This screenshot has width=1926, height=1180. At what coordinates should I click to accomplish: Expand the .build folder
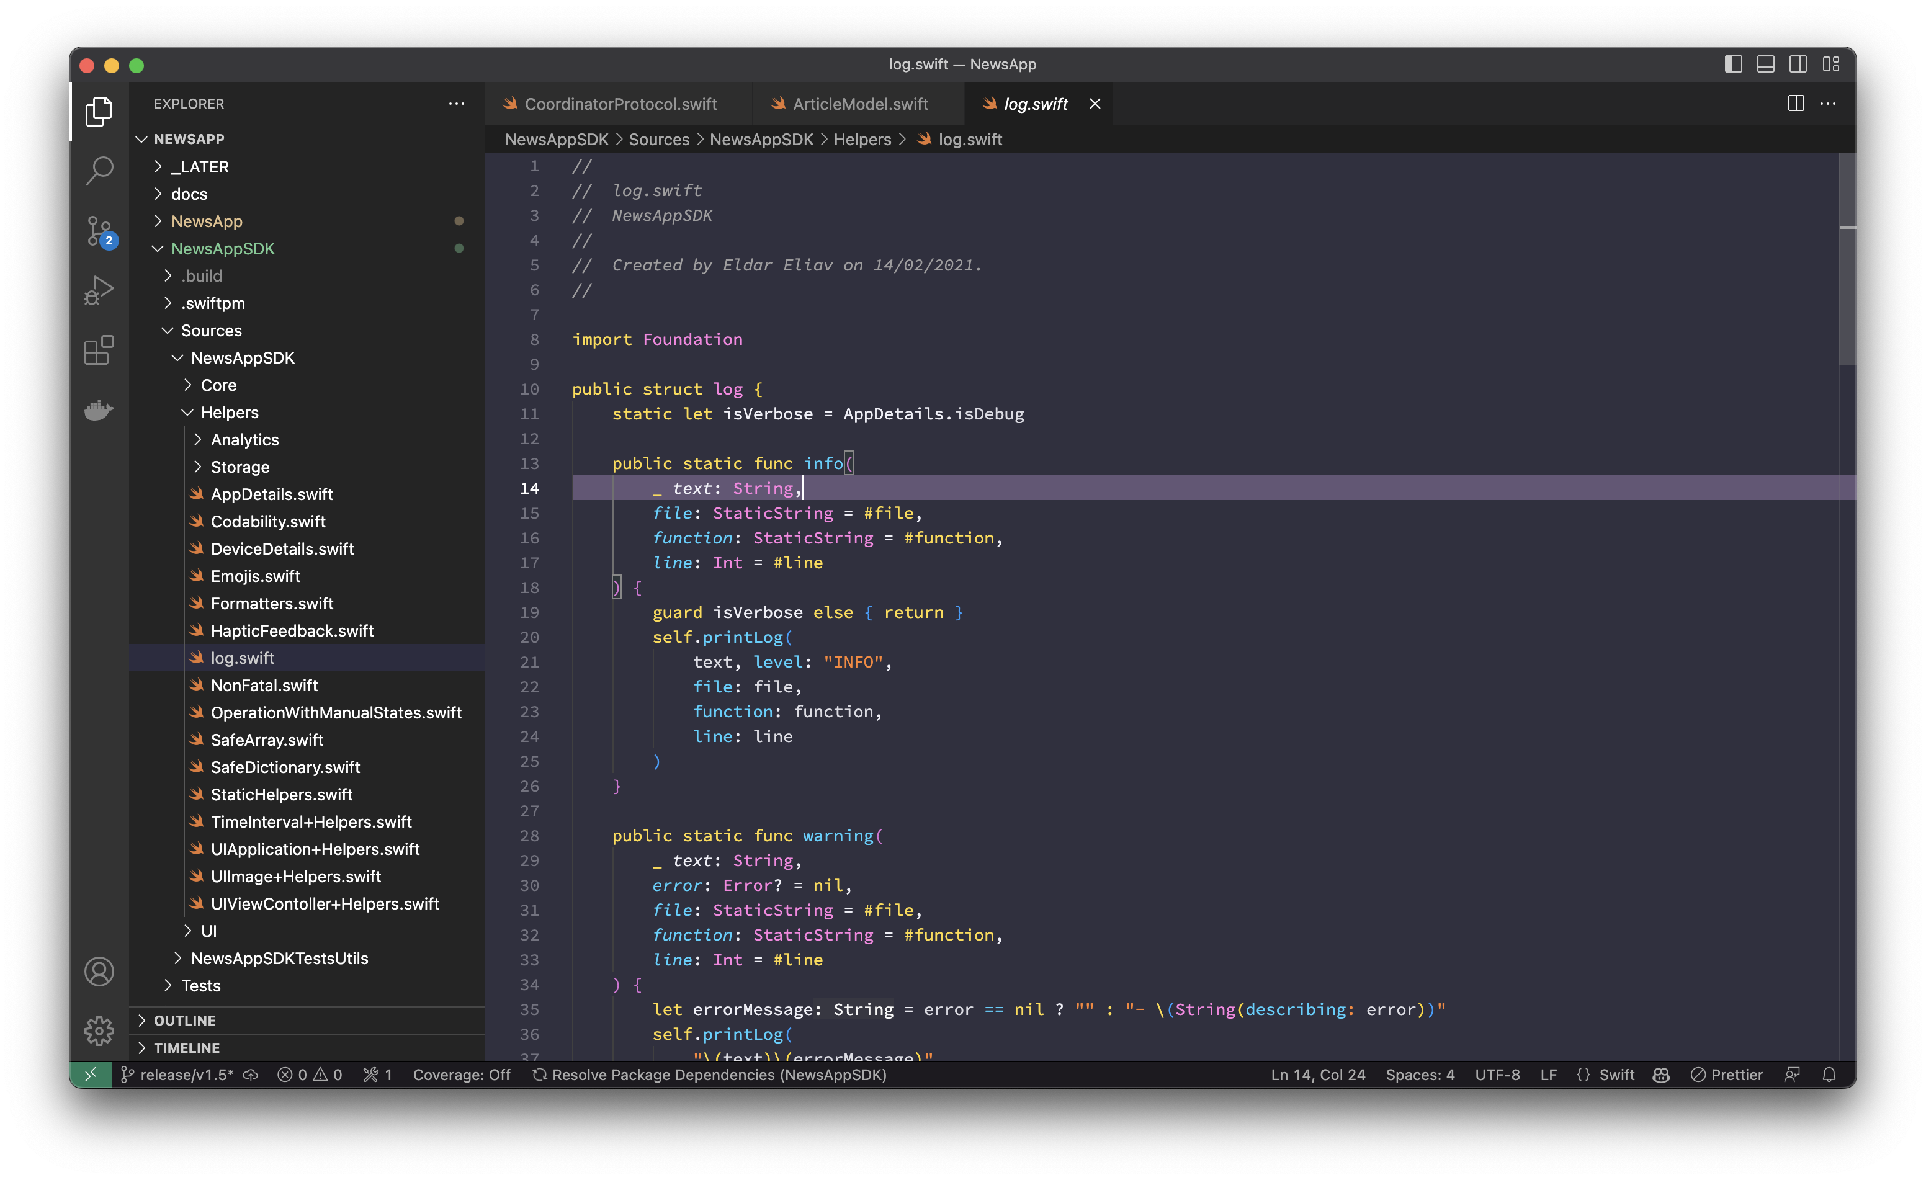(x=307, y=276)
